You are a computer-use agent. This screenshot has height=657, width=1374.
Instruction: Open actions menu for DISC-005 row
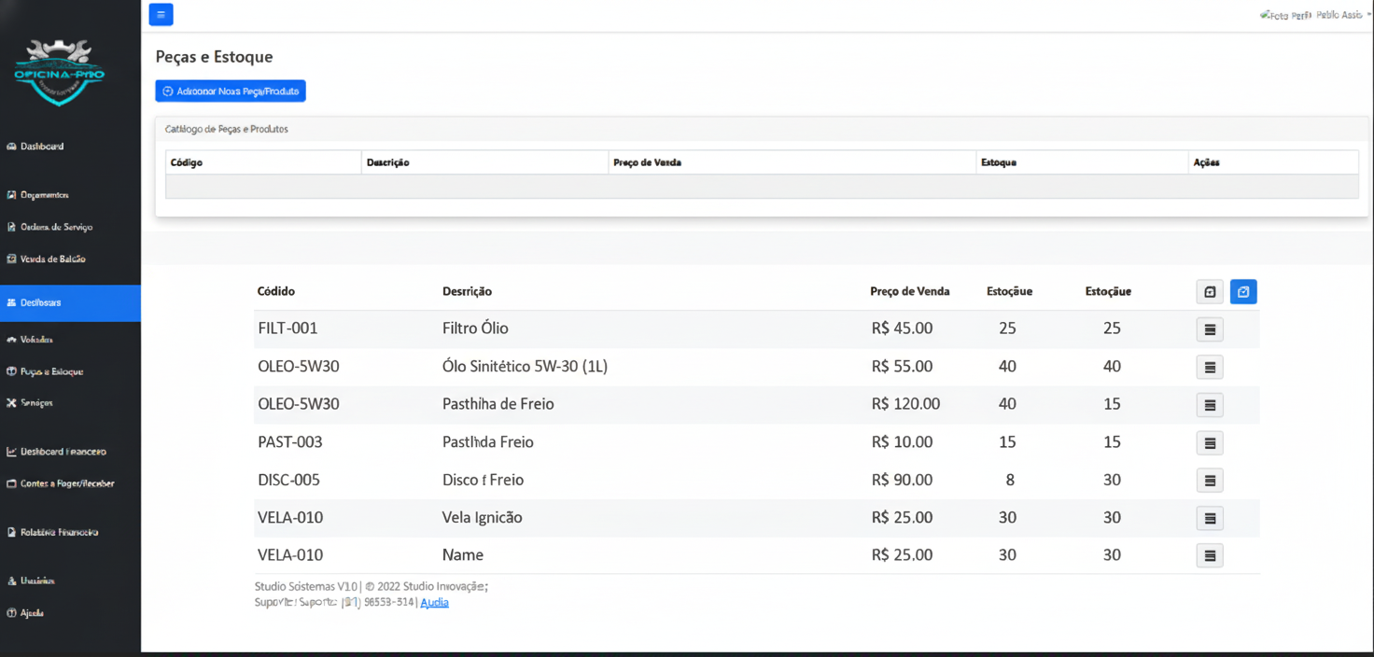[1210, 481]
